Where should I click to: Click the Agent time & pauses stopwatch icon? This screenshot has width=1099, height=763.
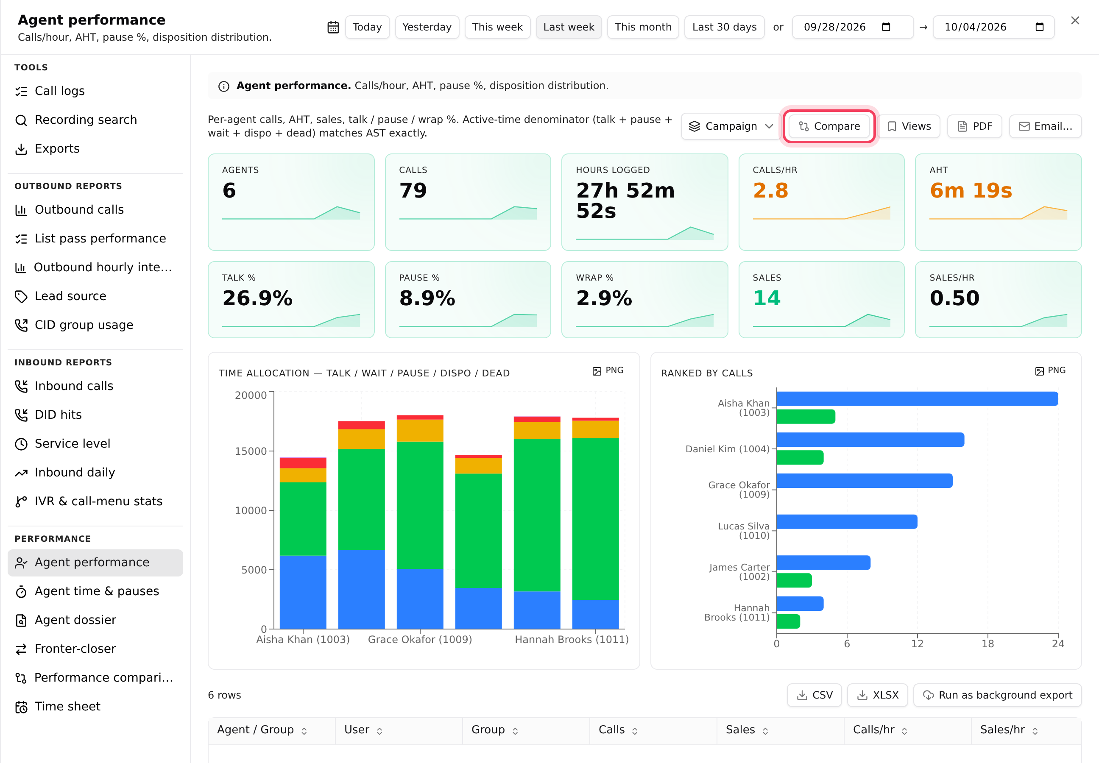click(21, 592)
